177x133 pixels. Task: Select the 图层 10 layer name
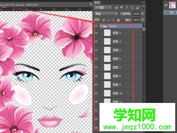pyautogui.click(x=117, y=93)
